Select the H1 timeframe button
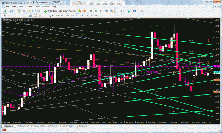The width and height of the screenshot is (222, 133). (x=77, y=16)
